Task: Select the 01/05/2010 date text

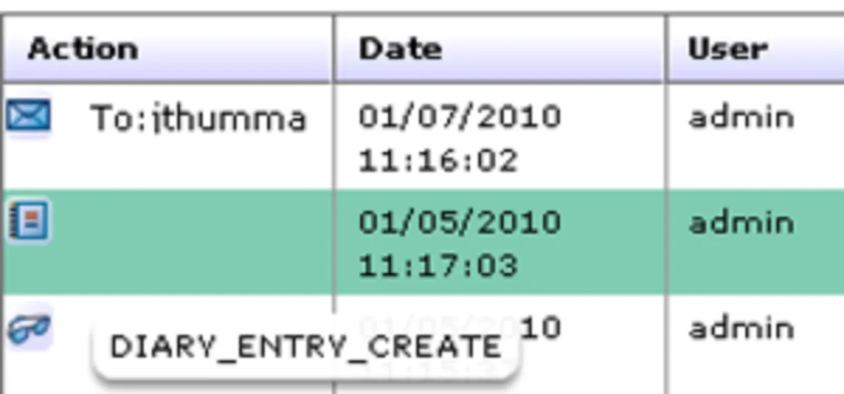Action: (460, 222)
